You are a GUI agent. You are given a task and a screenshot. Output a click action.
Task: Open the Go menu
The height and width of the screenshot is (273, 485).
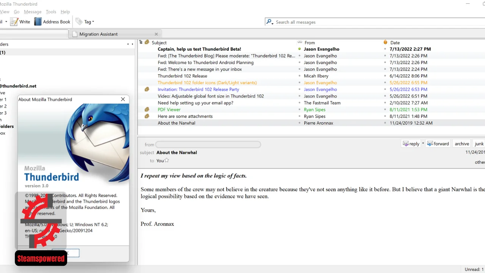point(17,12)
